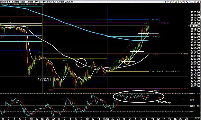Click the green document icon in toolbar
The height and width of the screenshot is (120, 201).
point(176,2)
